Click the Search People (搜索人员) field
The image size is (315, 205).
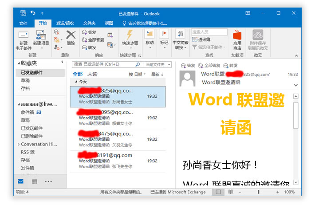tap(209, 32)
